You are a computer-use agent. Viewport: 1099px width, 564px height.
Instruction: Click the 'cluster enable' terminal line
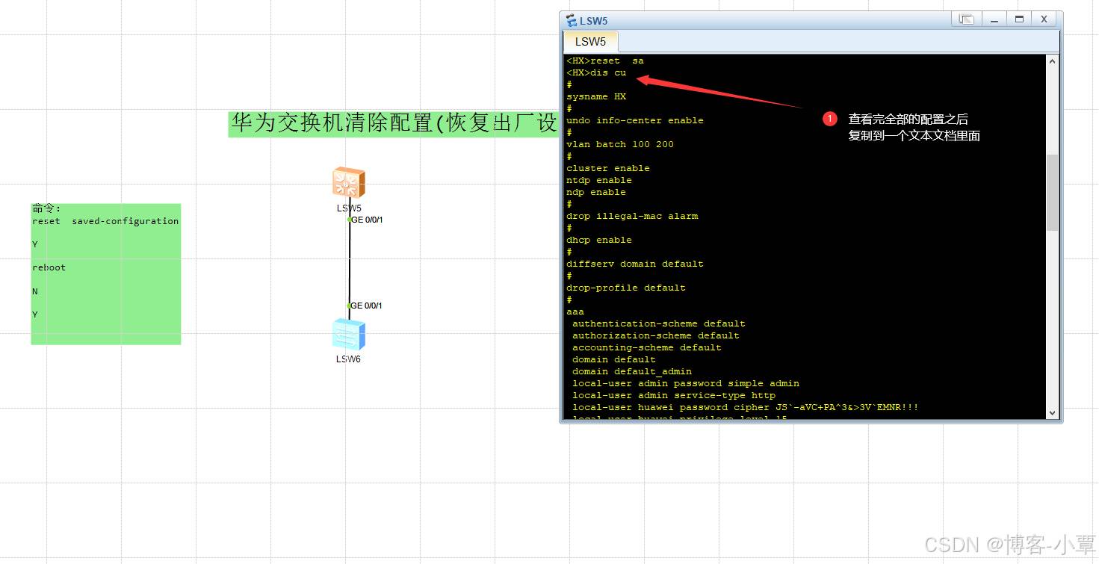[x=608, y=168]
